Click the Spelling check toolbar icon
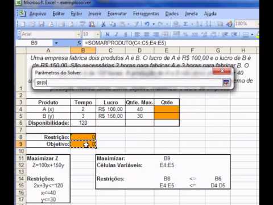 coord(82,24)
